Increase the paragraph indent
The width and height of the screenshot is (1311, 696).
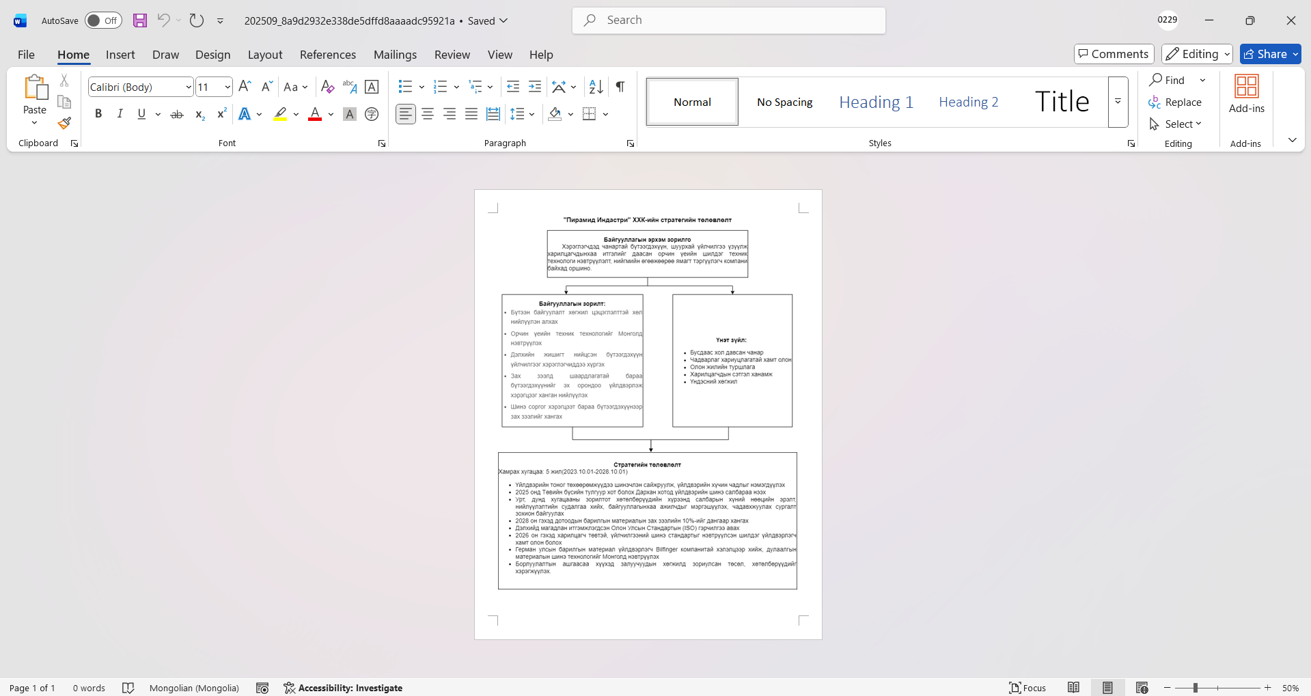[x=535, y=87]
